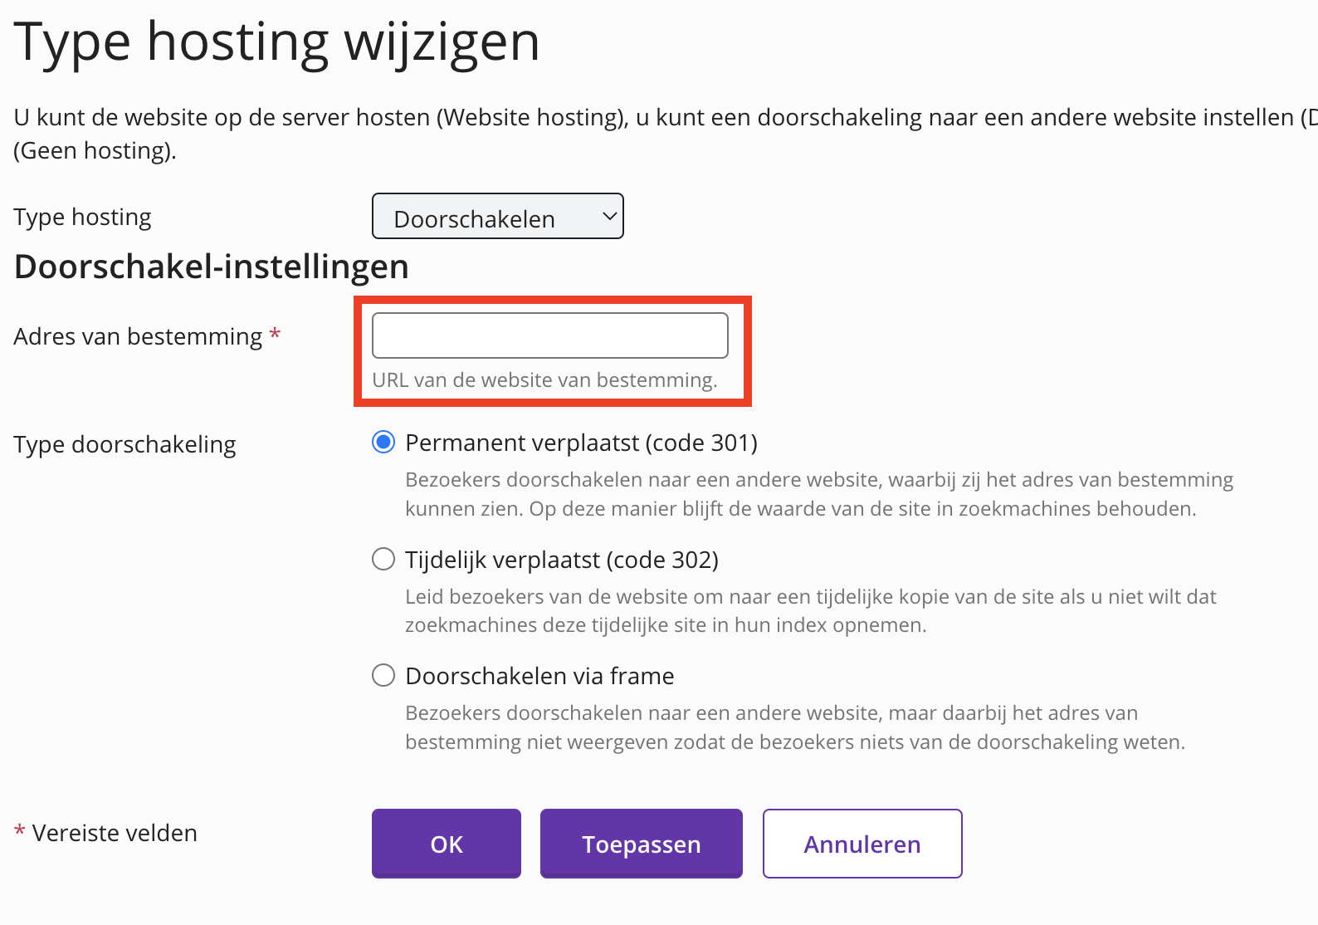Click the 'URL van de website van bestemming' hint

click(544, 380)
